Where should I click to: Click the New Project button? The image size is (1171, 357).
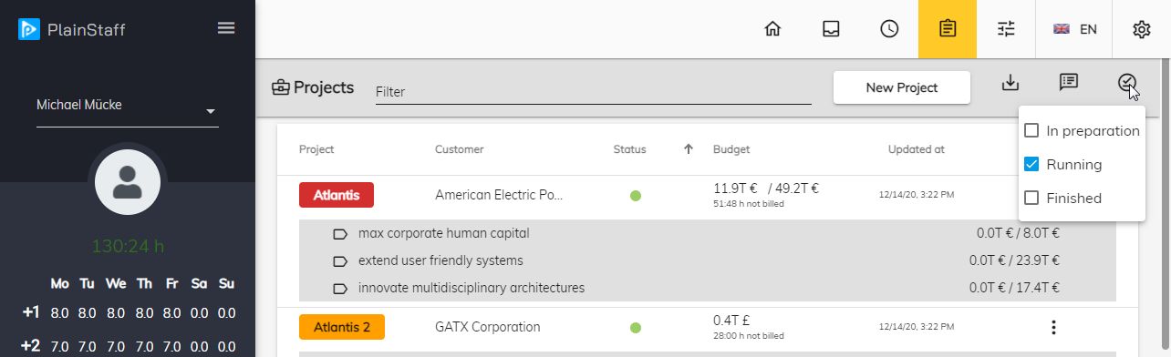[x=902, y=88]
